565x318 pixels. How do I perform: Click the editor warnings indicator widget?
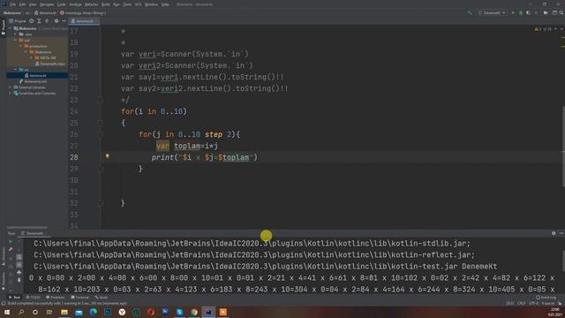pos(544,29)
